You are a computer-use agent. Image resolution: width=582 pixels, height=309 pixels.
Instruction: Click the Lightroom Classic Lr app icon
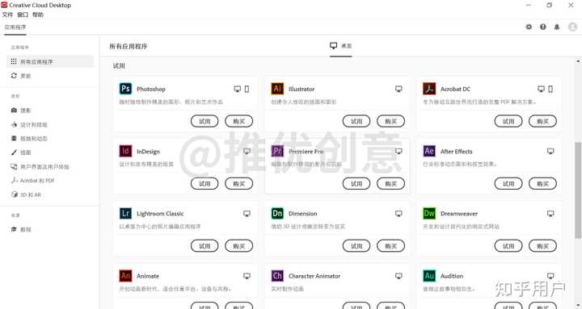125,214
